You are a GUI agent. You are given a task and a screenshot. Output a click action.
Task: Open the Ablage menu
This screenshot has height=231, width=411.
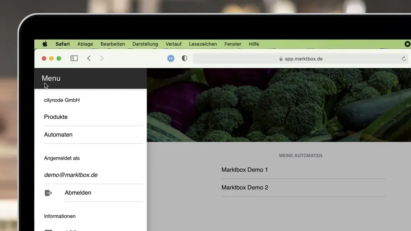(x=85, y=44)
